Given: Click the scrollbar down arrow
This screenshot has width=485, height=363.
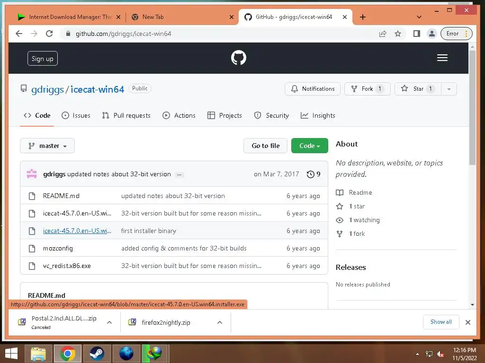Looking at the screenshot, I should (472, 305).
